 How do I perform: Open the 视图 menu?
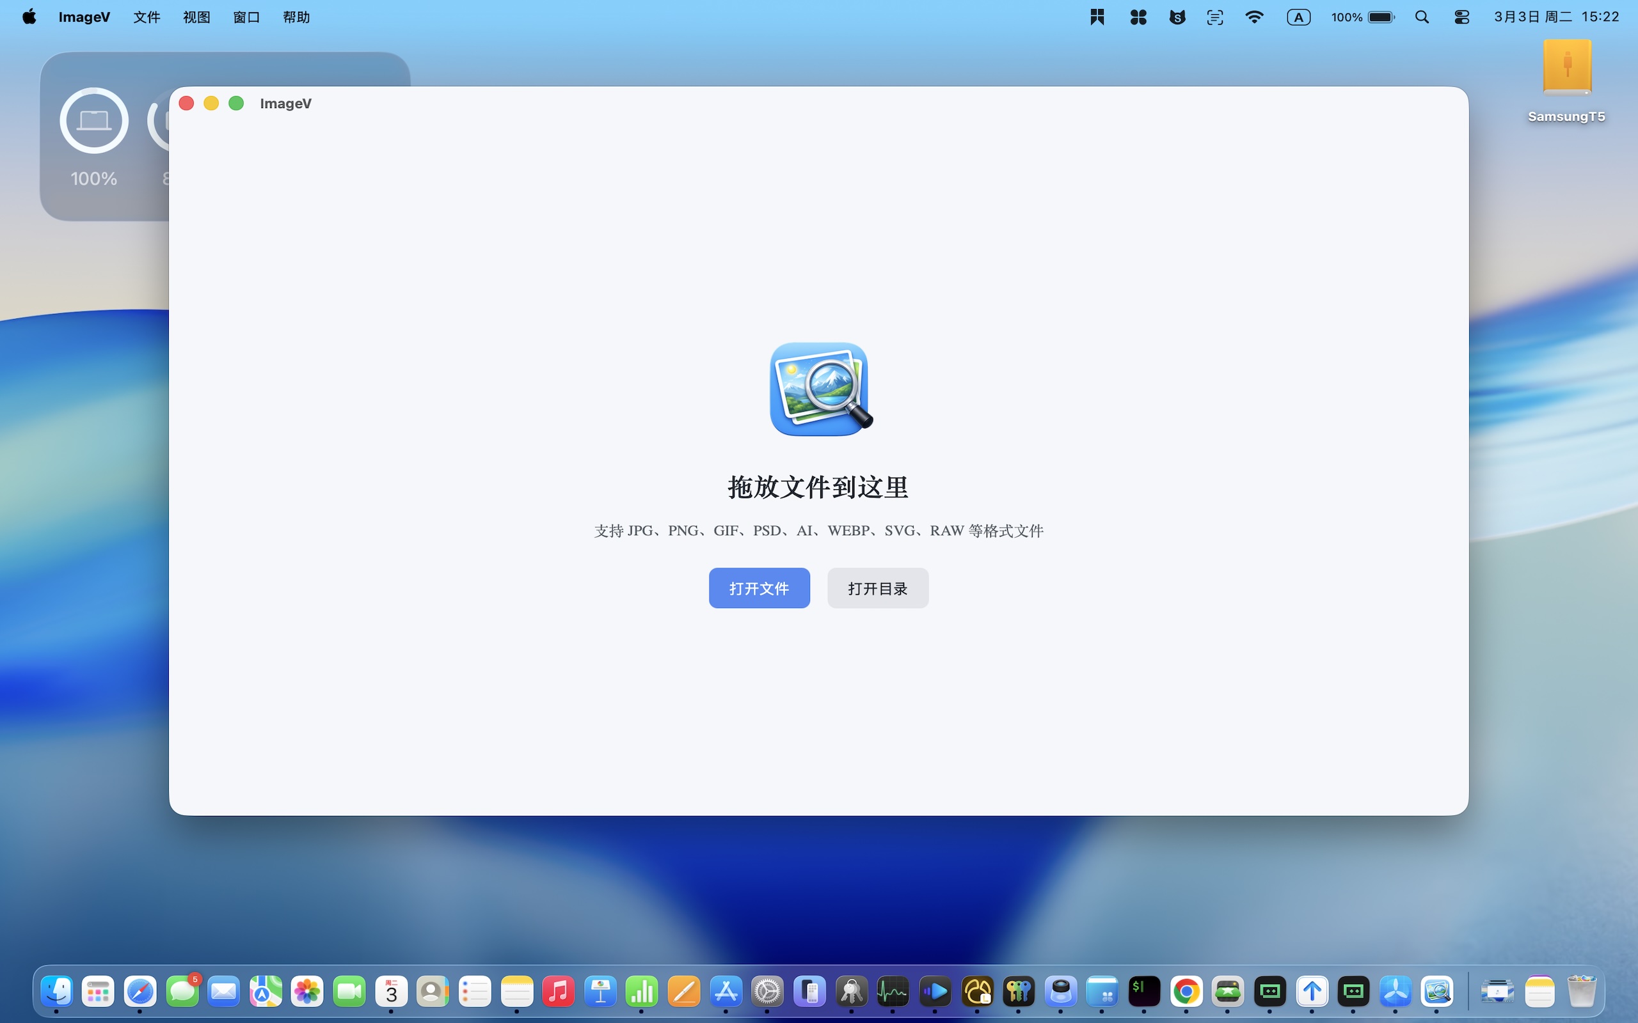(x=196, y=17)
